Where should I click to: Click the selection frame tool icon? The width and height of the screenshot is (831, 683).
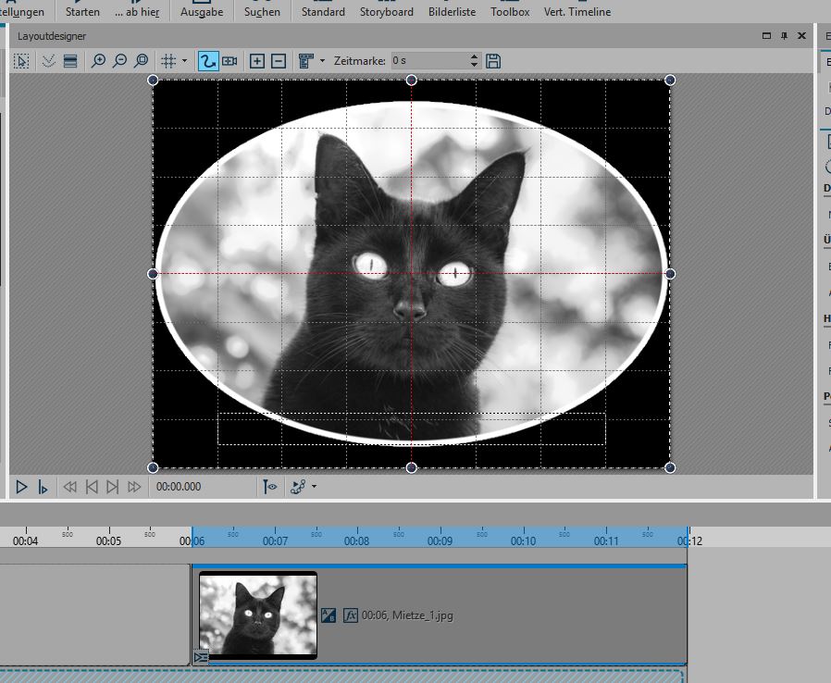click(x=22, y=61)
